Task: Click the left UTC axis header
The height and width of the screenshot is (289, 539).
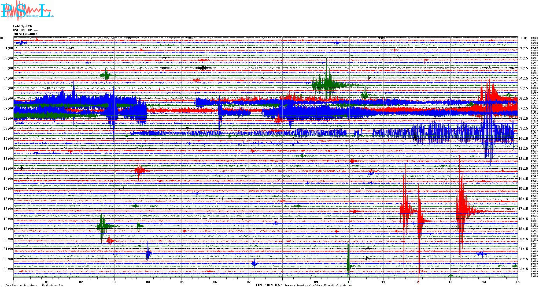Action: tap(3, 38)
